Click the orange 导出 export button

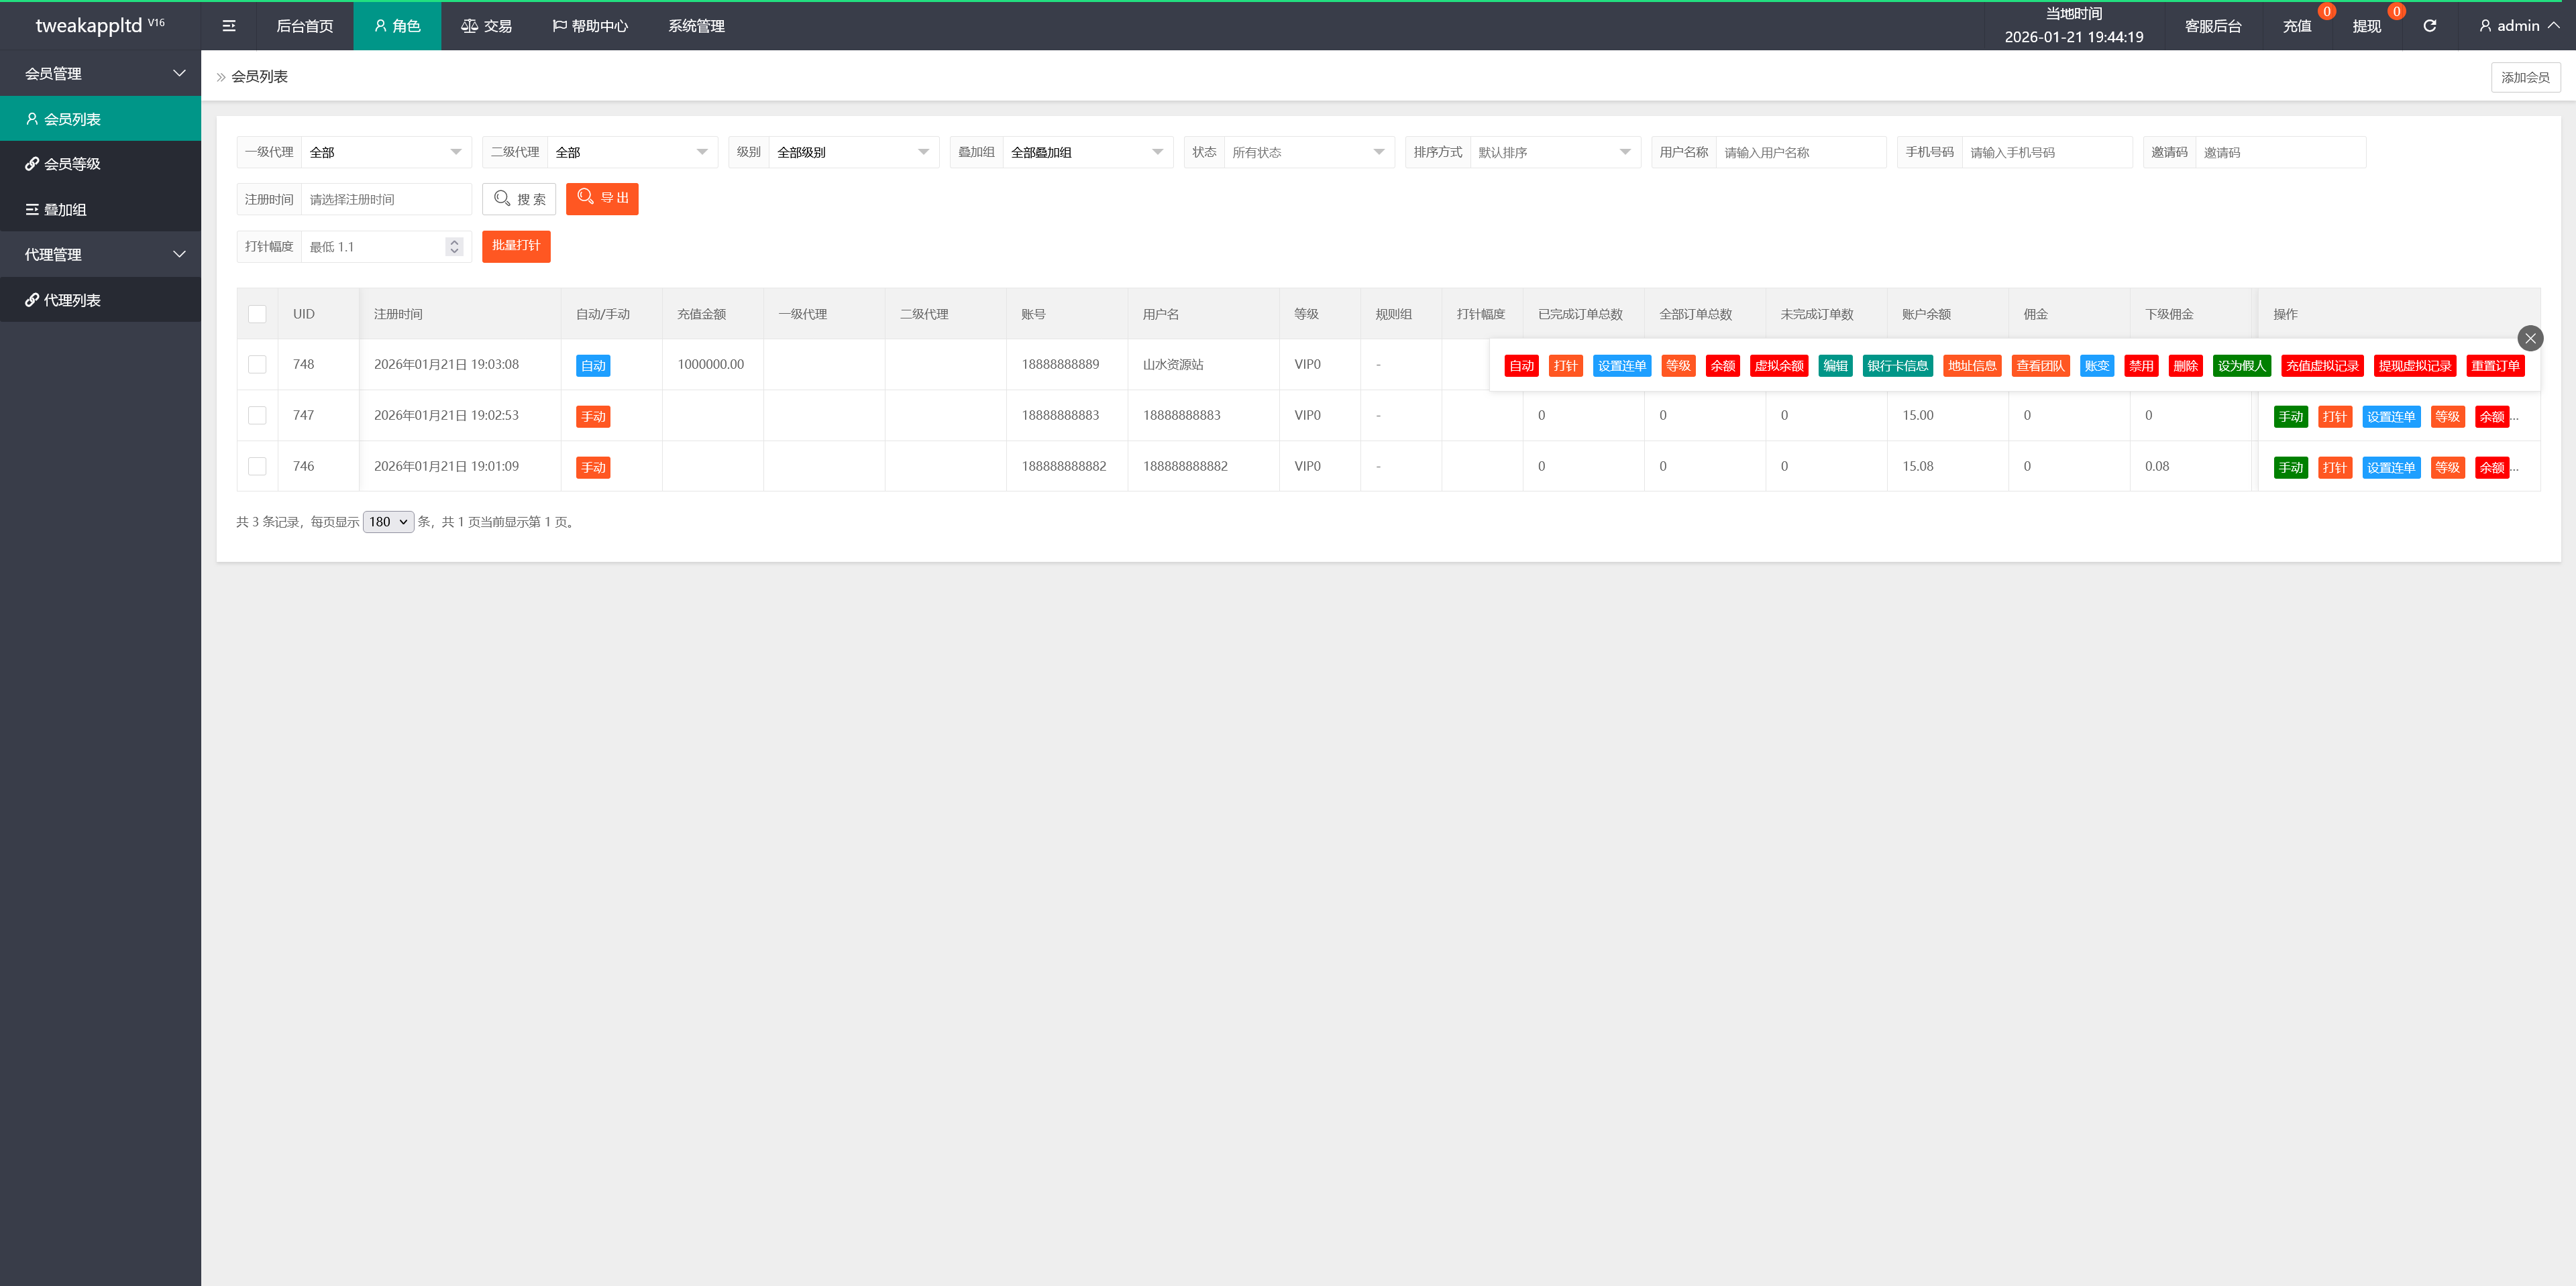coord(602,198)
